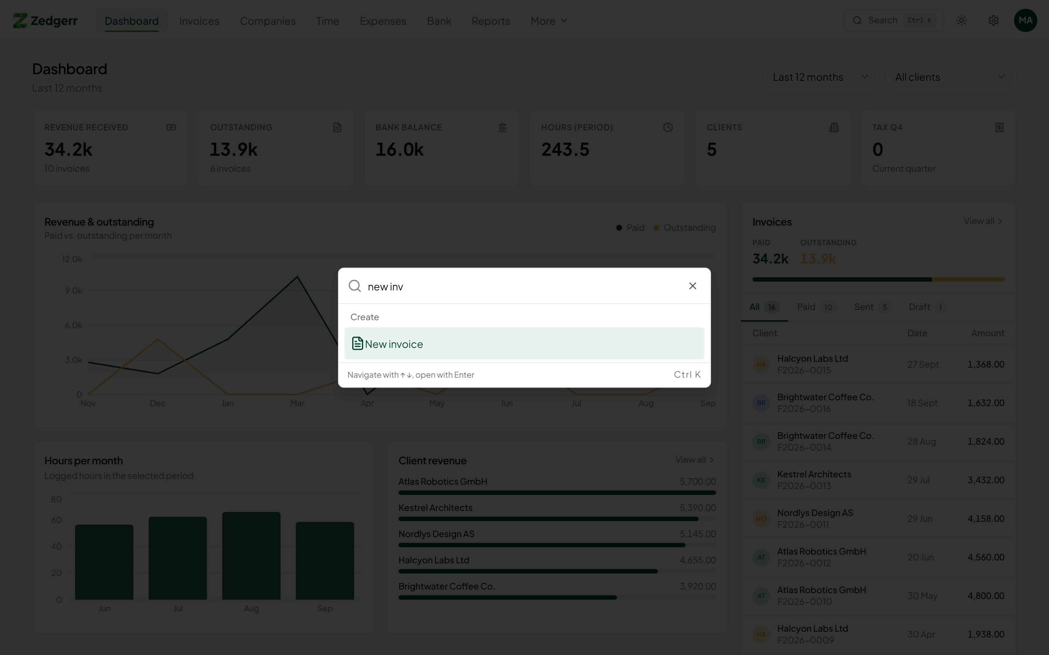Toggle the Paid legend dot in chart
The height and width of the screenshot is (655, 1049).
point(619,228)
